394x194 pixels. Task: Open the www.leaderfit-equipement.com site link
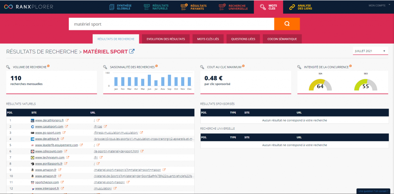tap(57, 145)
